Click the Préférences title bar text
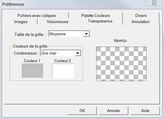The image size is (164, 119). point(13,4)
